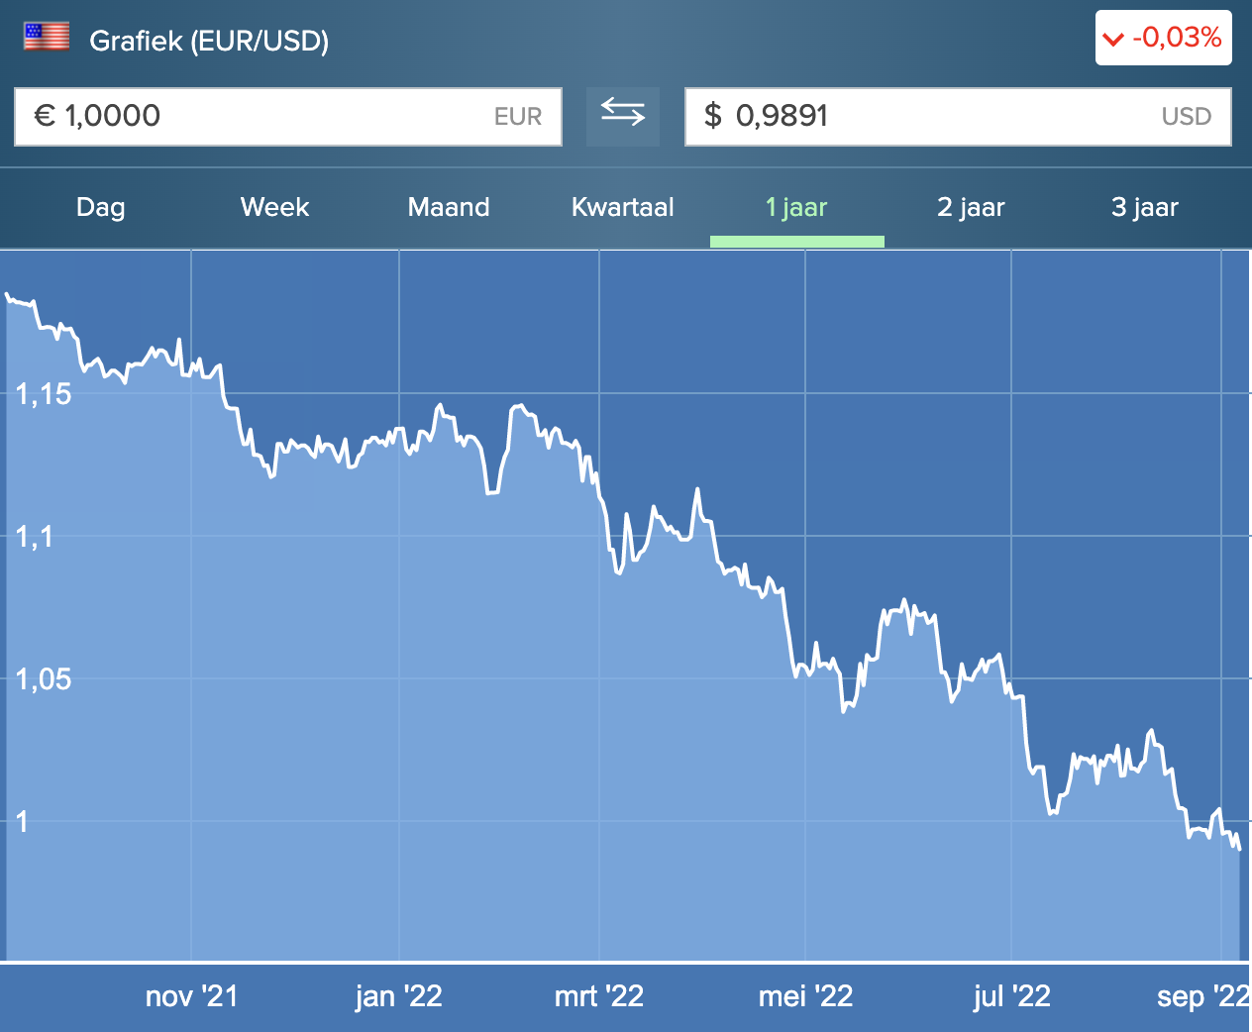This screenshot has width=1252, height=1032.
Task: Select the Week time range
Action: pyautogui.click(x=274, y=207)
